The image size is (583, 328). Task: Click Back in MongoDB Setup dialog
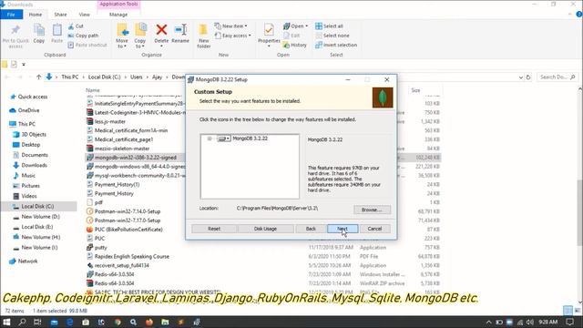[x=311, y=229]
